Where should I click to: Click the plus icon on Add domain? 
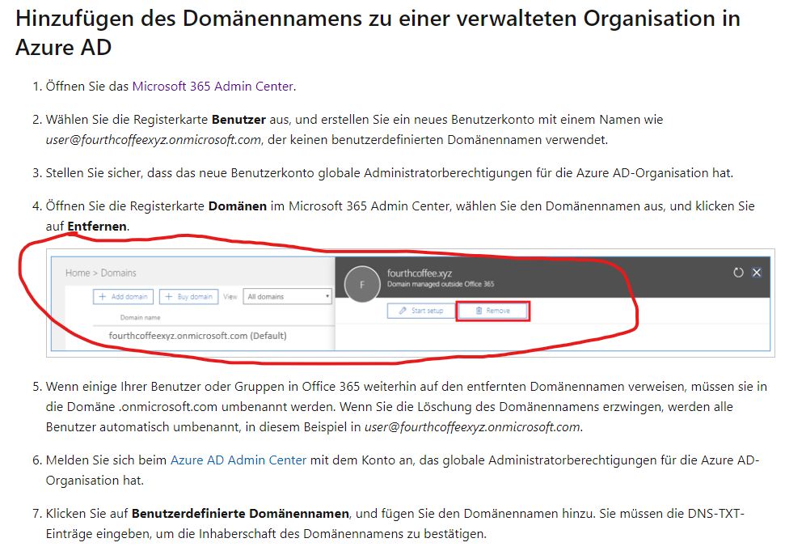[x=102, y=297]
